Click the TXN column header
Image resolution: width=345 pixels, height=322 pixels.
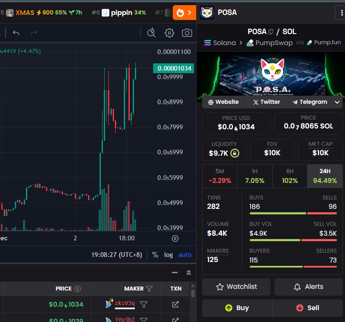pos(176,288)
